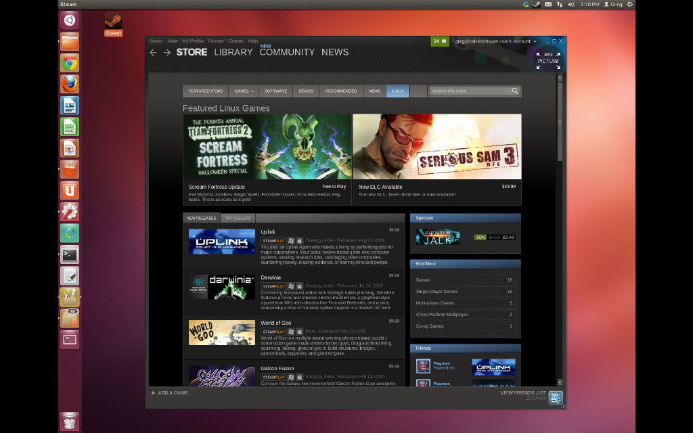The height and width of the screenshot is (433, 693).
Task: Select the New Releases tab
Action: tap(202, 218)
